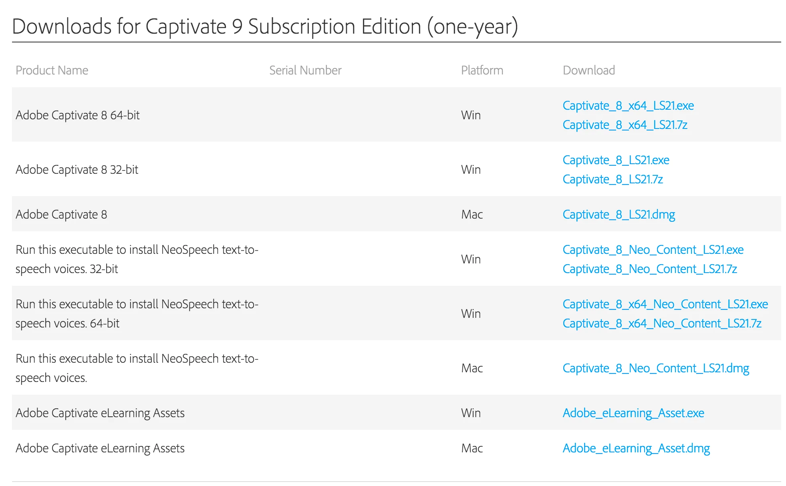Download Captivate_8_Neo_Content_LS21.exe
786x486 pixels.
coord(653,250)
